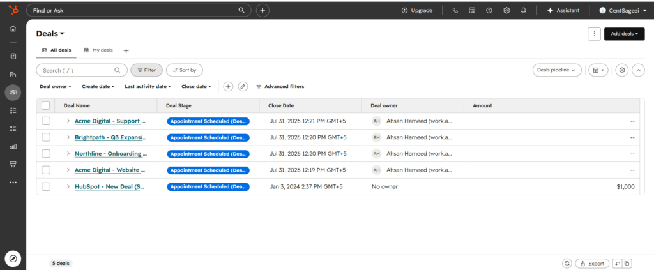The width and height of the screenshot is (654, 270).
Task: Tick the checkbox for Brightpath - Q3 Expansion deal
Action: click(x=46, y=137)
